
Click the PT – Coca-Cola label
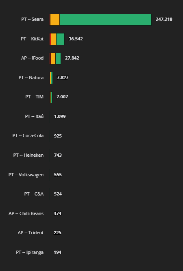tap(28, 135)
